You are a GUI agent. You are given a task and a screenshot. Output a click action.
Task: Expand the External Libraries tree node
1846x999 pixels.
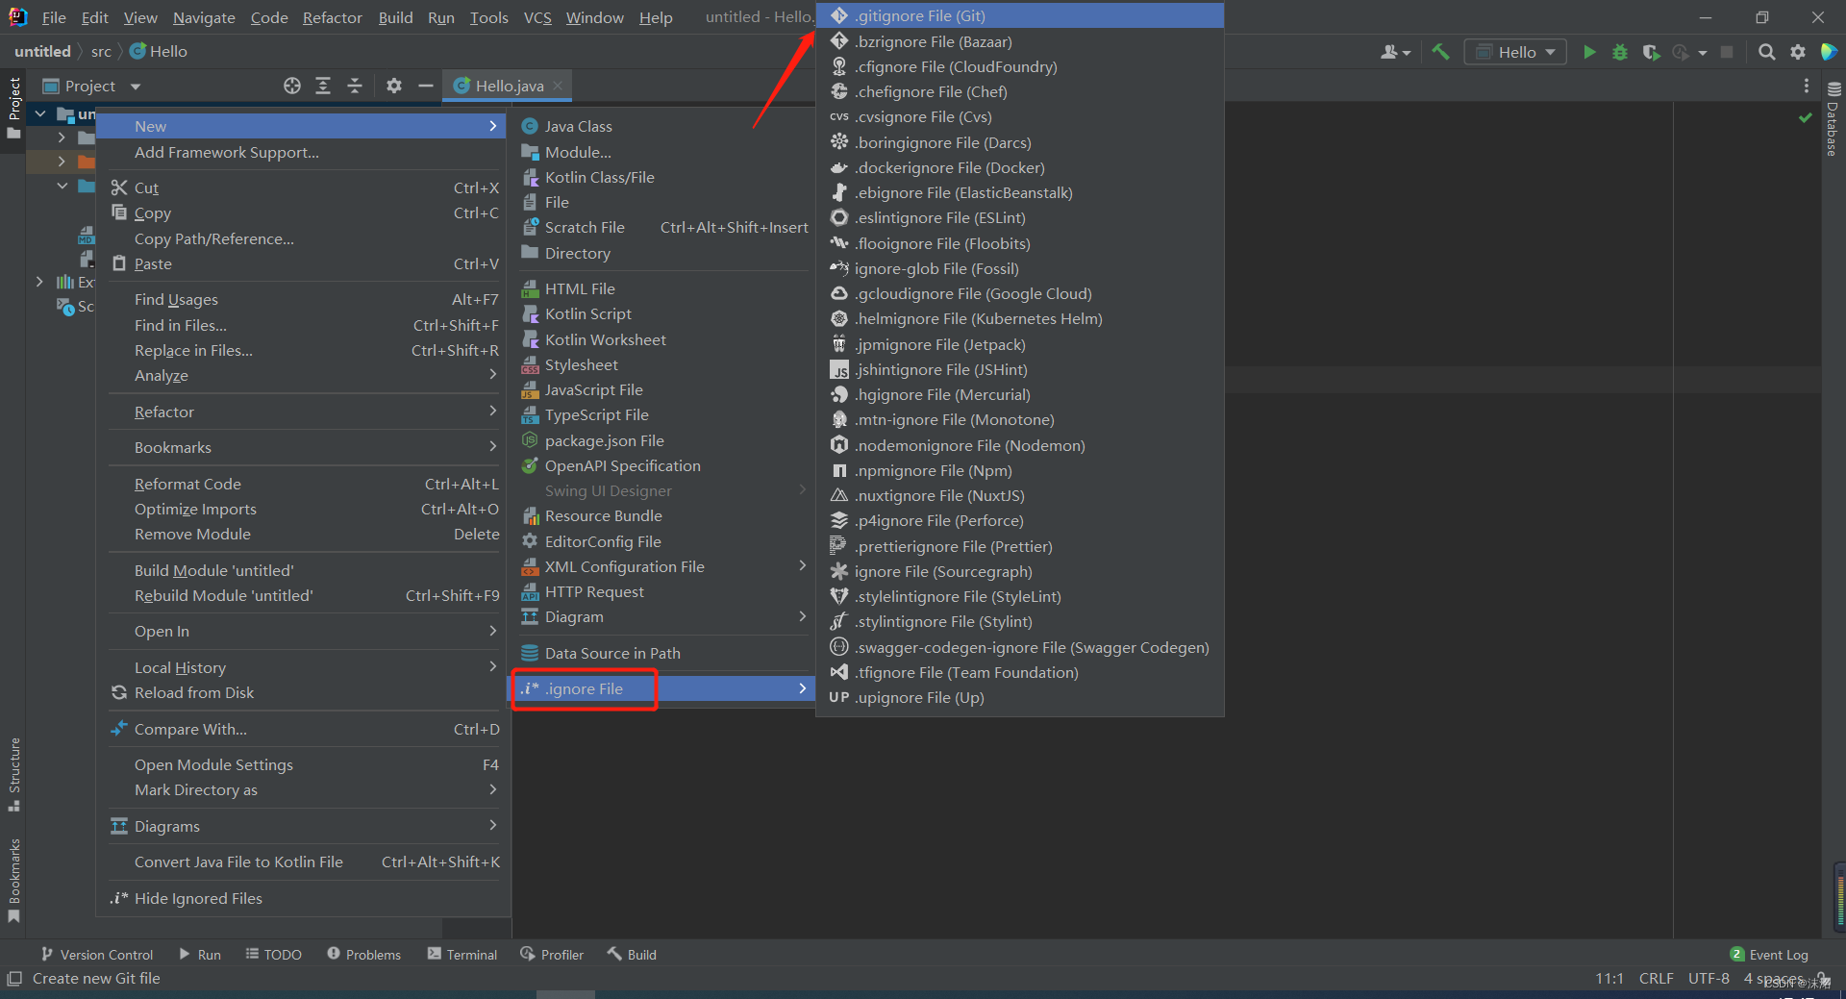[x=39, y=282]
